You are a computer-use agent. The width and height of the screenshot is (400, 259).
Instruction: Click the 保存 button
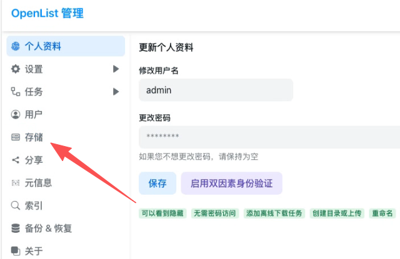point(157,183)
